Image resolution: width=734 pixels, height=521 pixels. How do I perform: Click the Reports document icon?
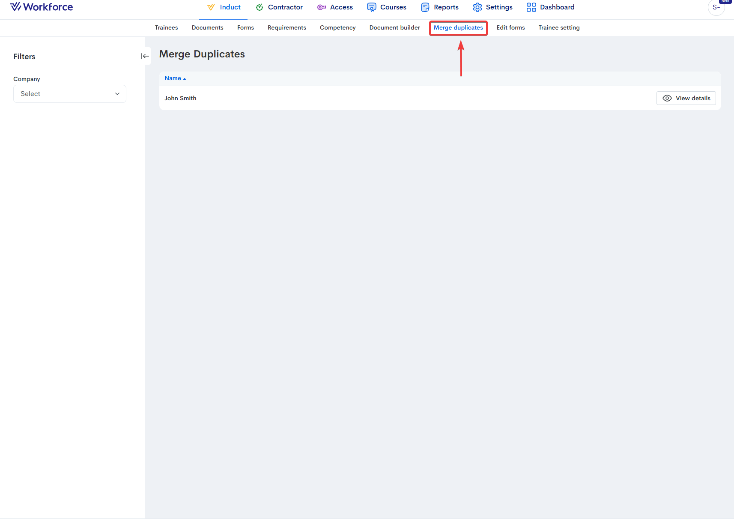[425, 7]
